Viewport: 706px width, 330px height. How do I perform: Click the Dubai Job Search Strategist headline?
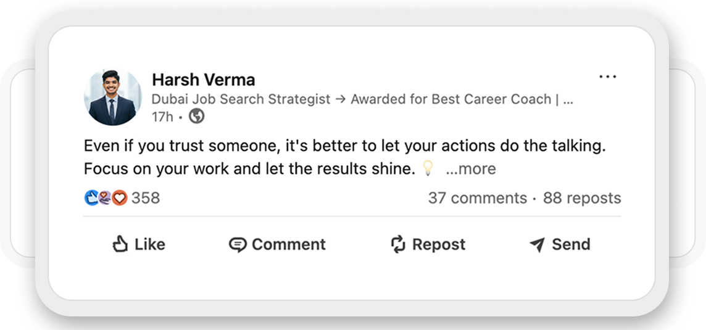pyautogui.click(x=362, y=99)
